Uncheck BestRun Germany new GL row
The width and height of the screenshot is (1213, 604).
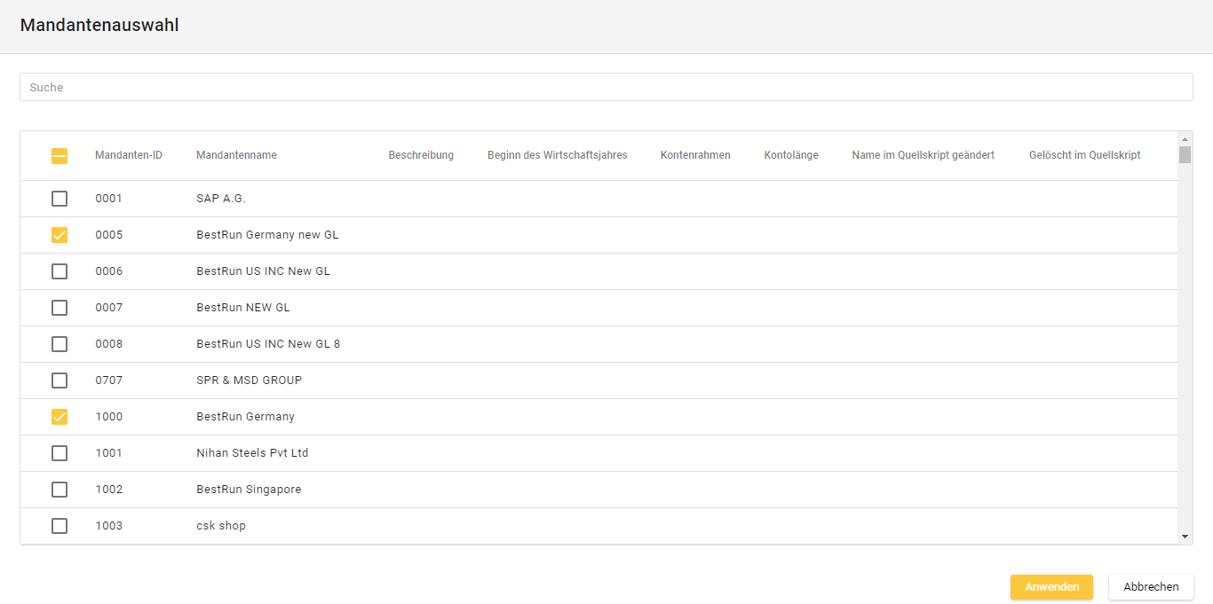59,235
